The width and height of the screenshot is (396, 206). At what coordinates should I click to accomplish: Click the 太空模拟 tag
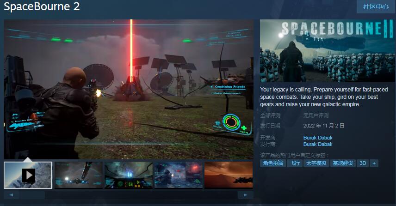(316, 163)
